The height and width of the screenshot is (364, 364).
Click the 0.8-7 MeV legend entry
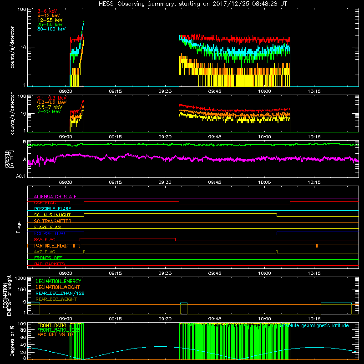click(x=50, y=107)
